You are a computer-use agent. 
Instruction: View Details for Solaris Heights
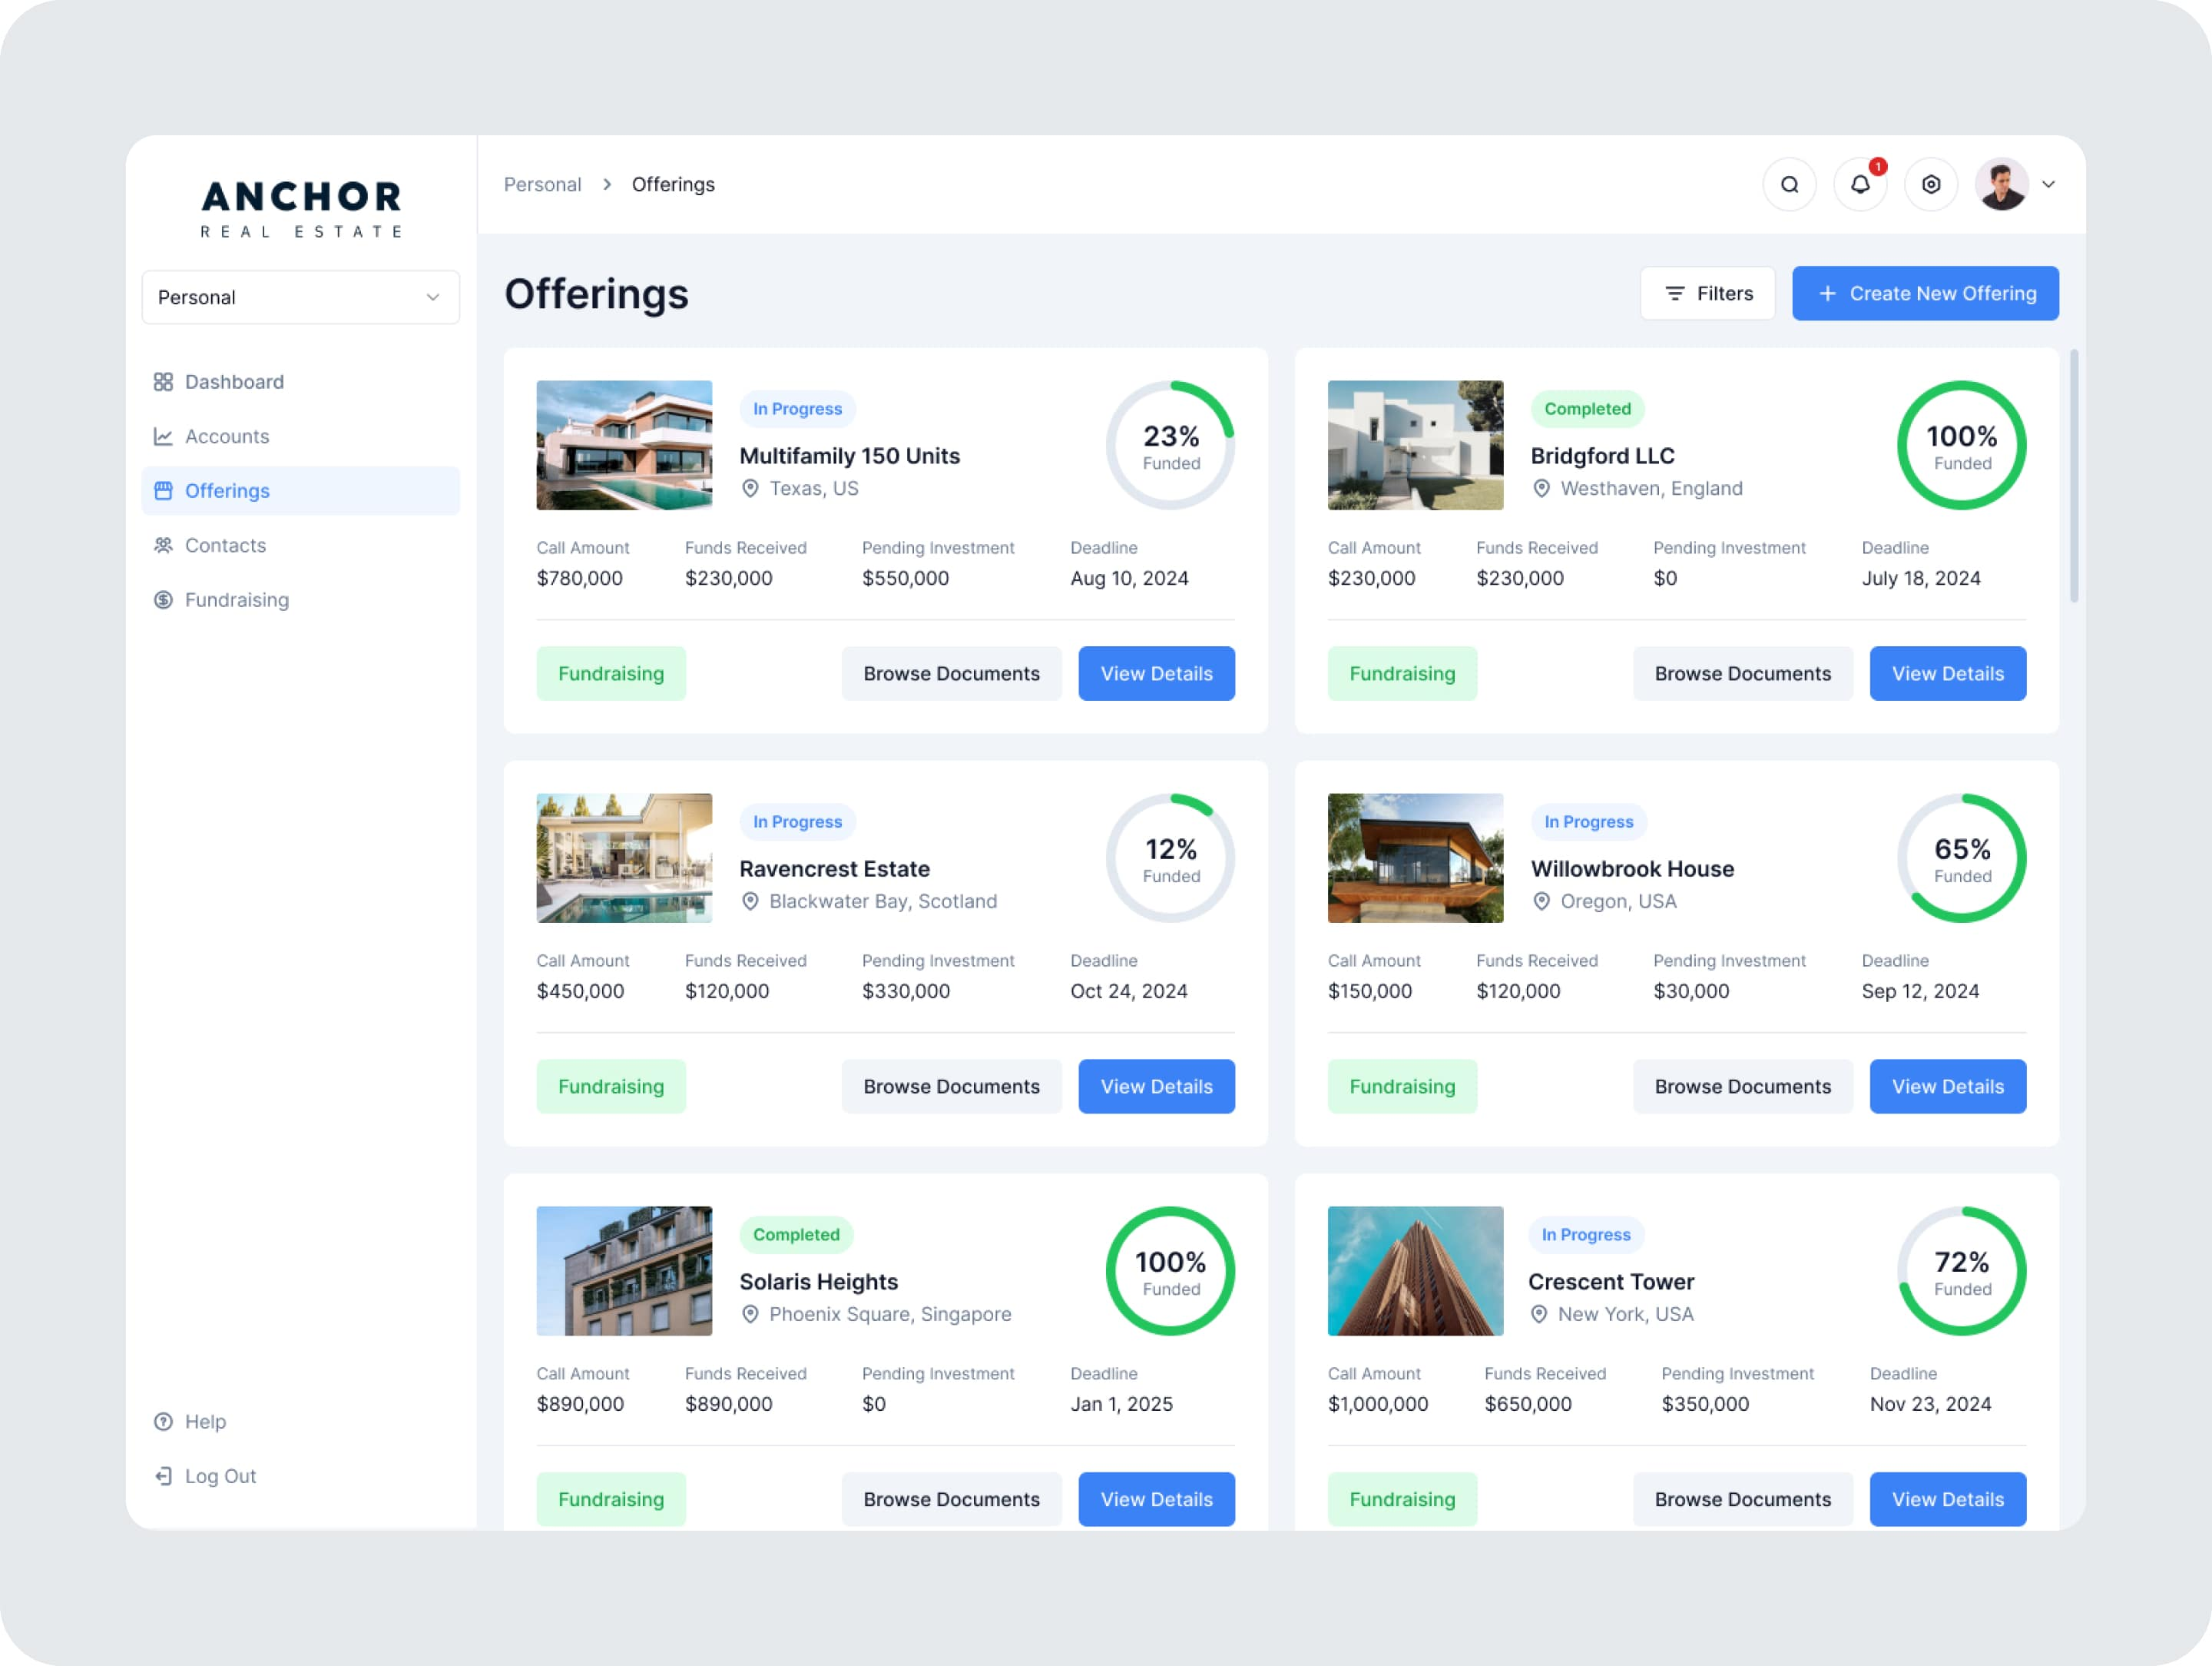click(1156, 1499)
